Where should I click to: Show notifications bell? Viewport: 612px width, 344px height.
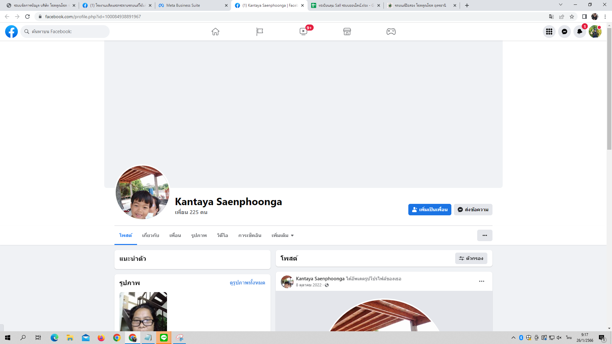579,32
